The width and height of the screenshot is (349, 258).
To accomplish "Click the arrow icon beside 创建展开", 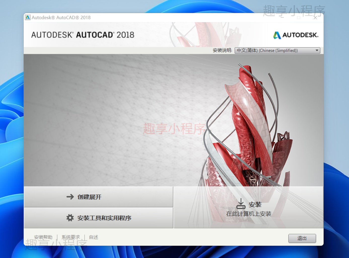I will pyautogui.click(x=70, y=197).
